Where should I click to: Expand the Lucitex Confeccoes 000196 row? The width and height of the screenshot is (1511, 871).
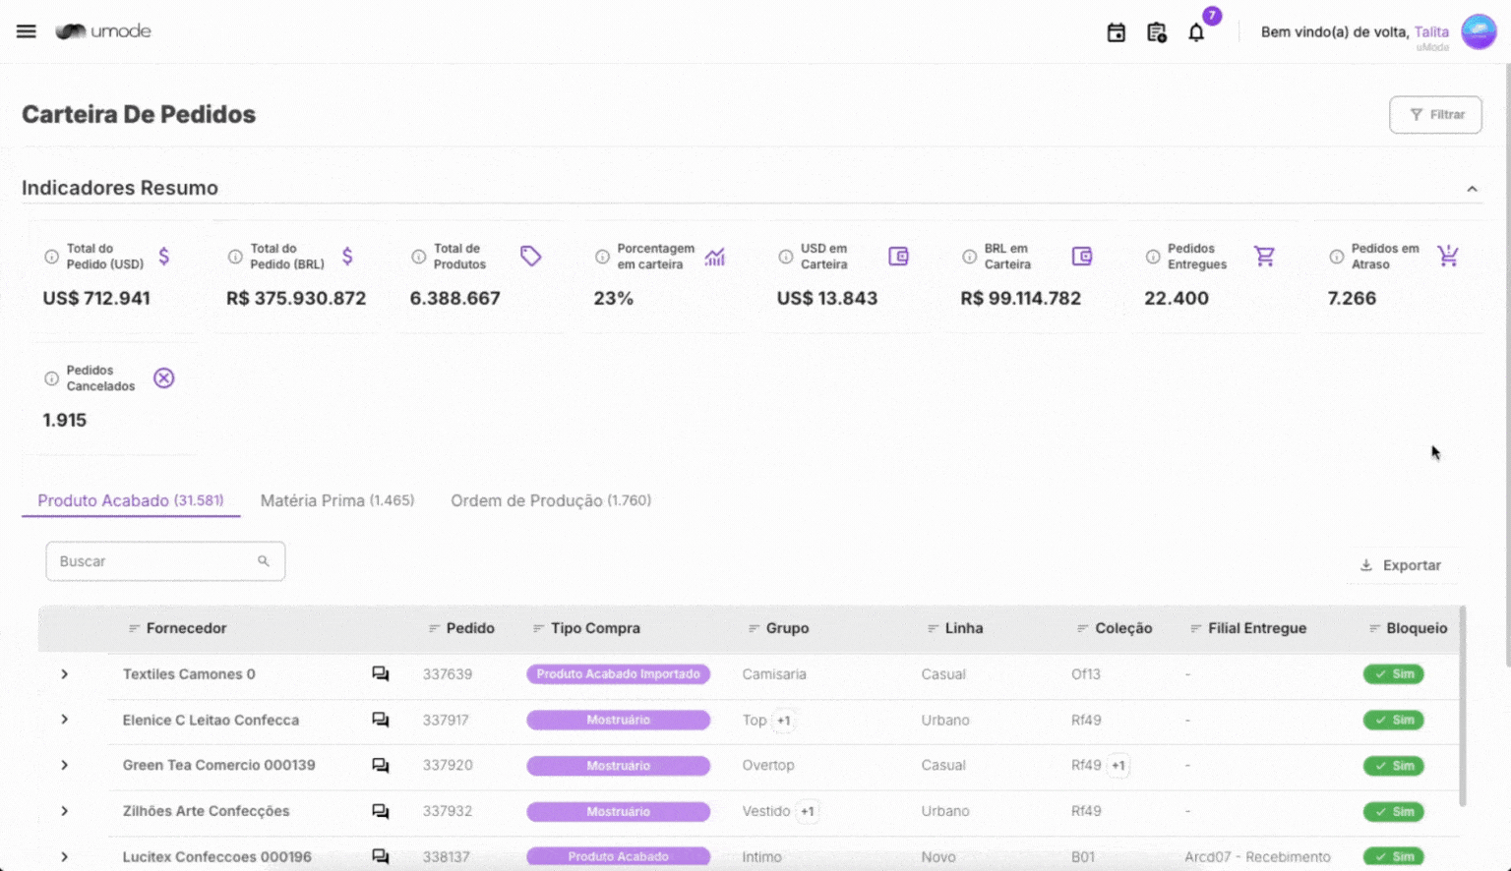pos(65,857)
